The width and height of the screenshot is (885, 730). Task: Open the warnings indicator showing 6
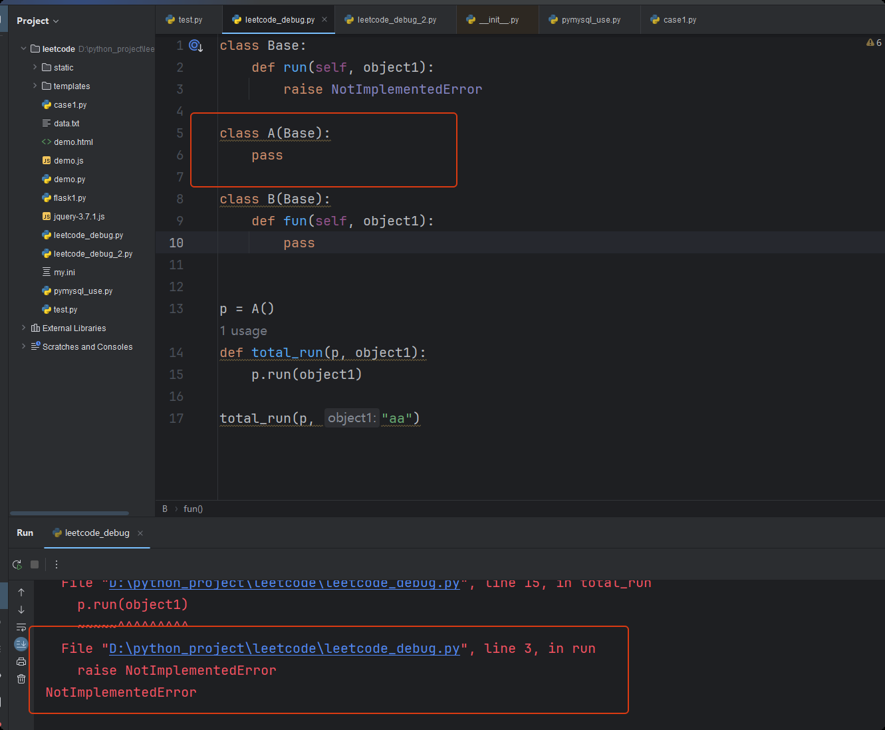tap(874, 43)
